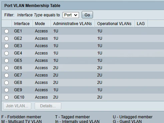Select the GE9 radio button
Screen dimensions: 164x123
coord(6,90)
